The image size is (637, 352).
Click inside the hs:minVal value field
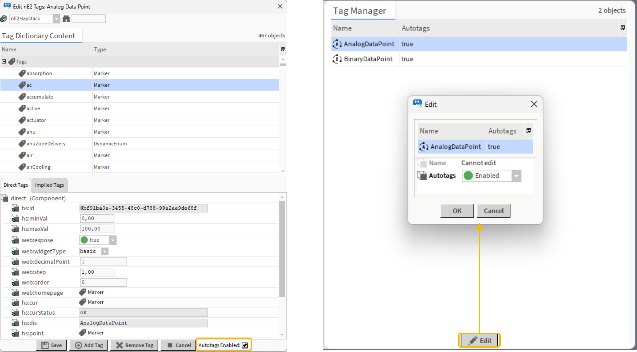click(97, 218)
